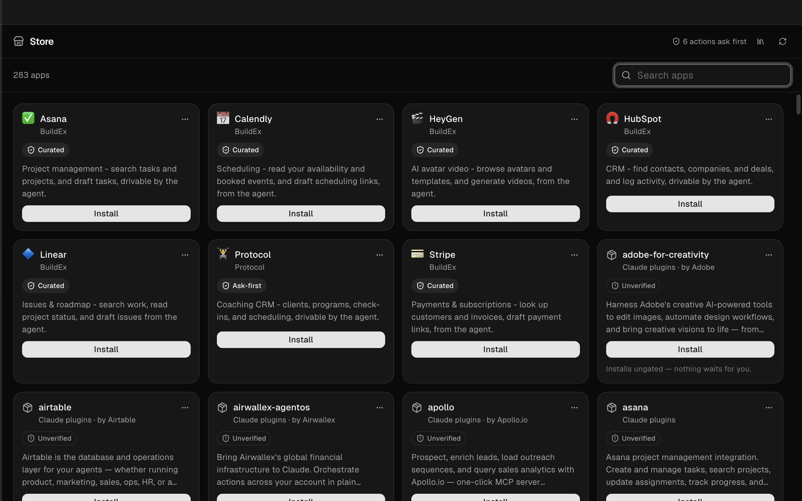Screen dimensions: 802x501
Task: Open more options menu on HubSpot card
Action: click(769, 119)
